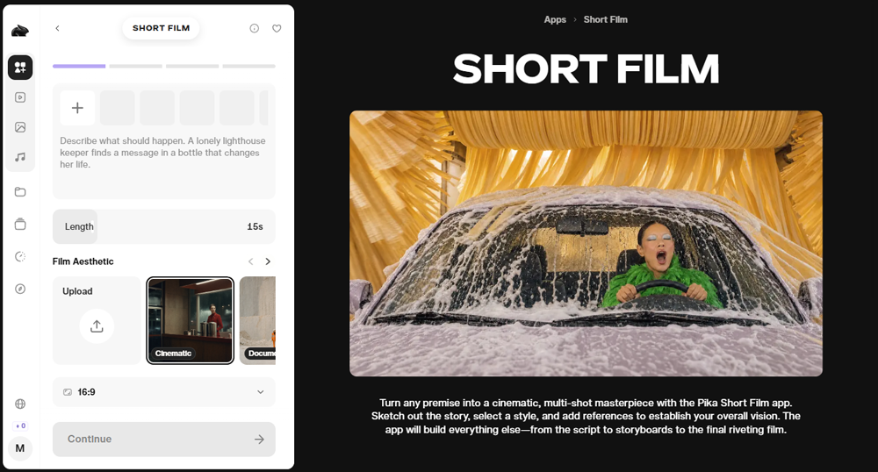Adjust the Length slider
Screen dimensions: 878x472
(164, 226)
